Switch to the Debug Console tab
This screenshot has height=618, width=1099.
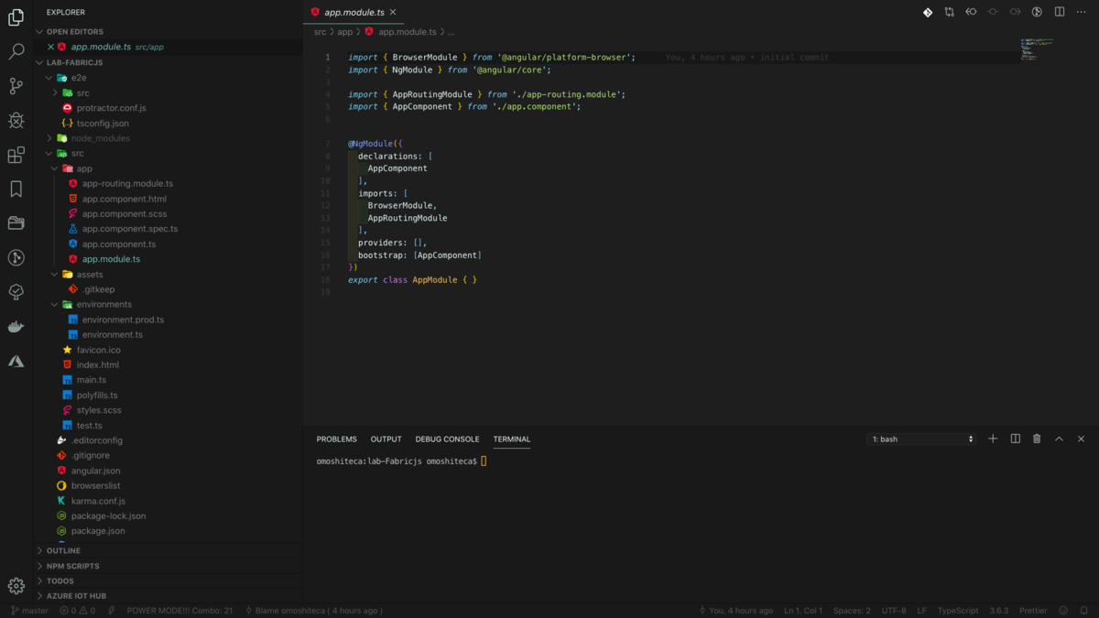447,439
